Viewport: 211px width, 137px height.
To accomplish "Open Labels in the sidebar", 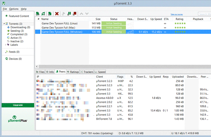I will (x=13, y=45).
